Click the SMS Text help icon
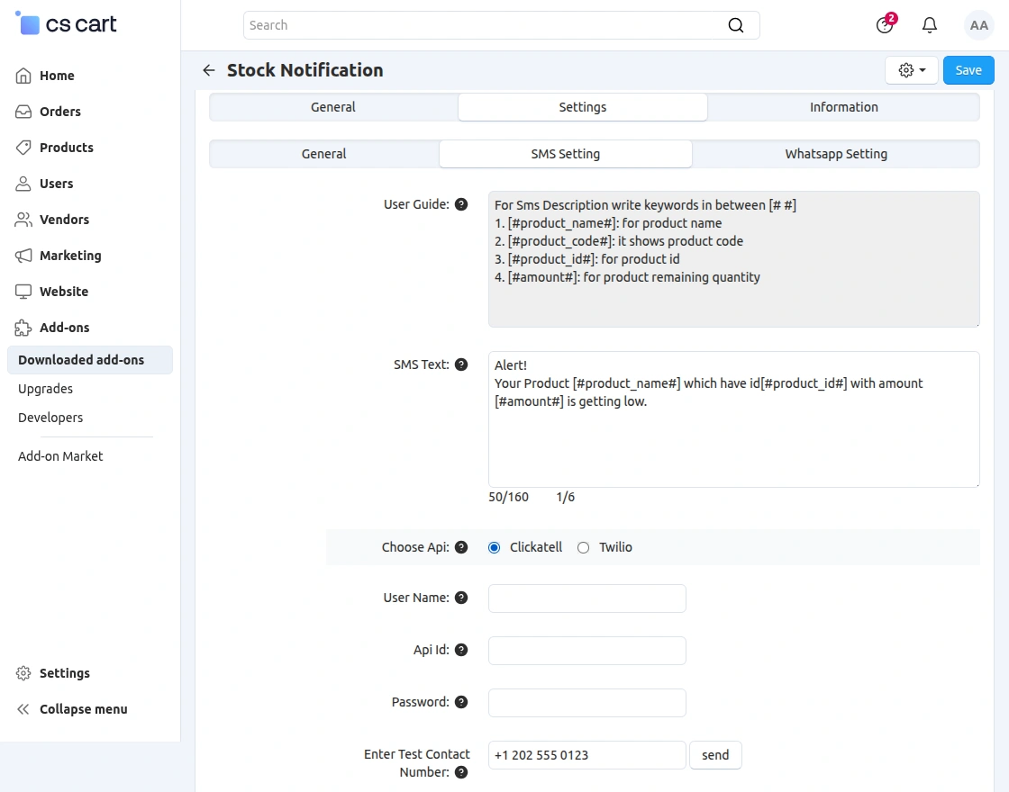This screenshot has height=792, width=1009. click(461, 364)
